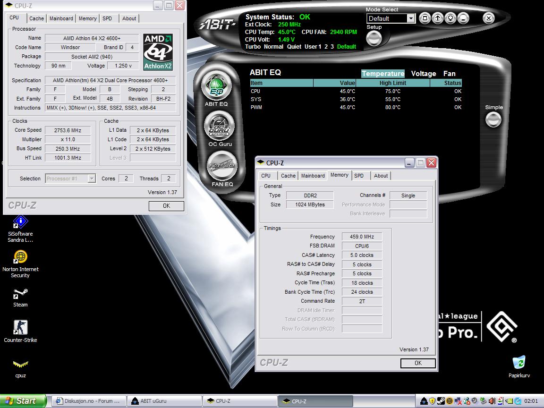Click the Frequency 459.0 MHz field
The width and height of the screenshot is (544, 408).
pyautogui.click(x=362, y=237)
